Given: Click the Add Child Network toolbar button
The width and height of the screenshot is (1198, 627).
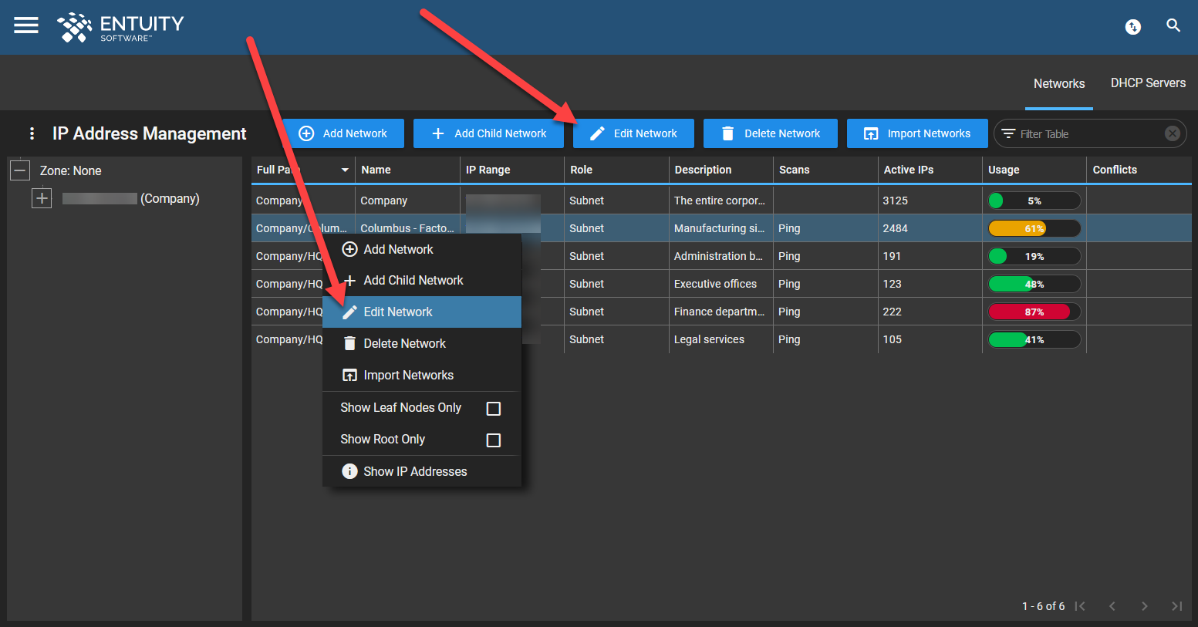Looking at the screenshot, I should pos(488,133).
